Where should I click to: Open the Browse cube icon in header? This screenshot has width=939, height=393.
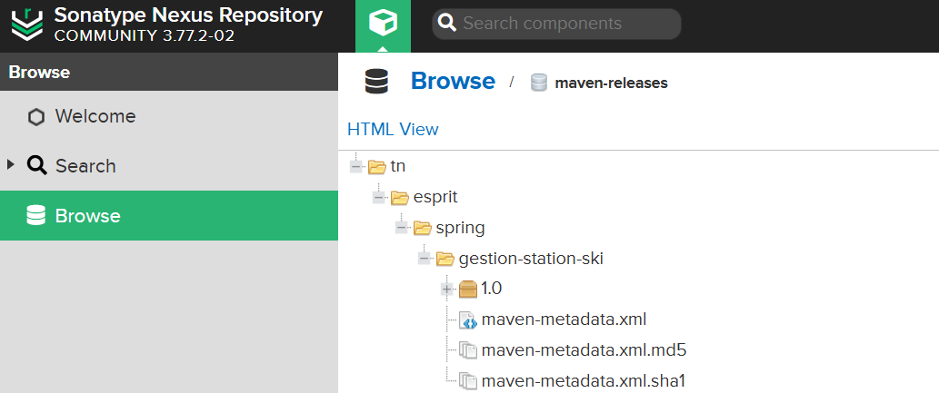pyautogui.click(x=384, y=24)
